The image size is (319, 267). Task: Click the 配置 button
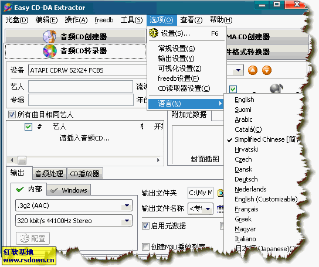(x=33, y=238)
